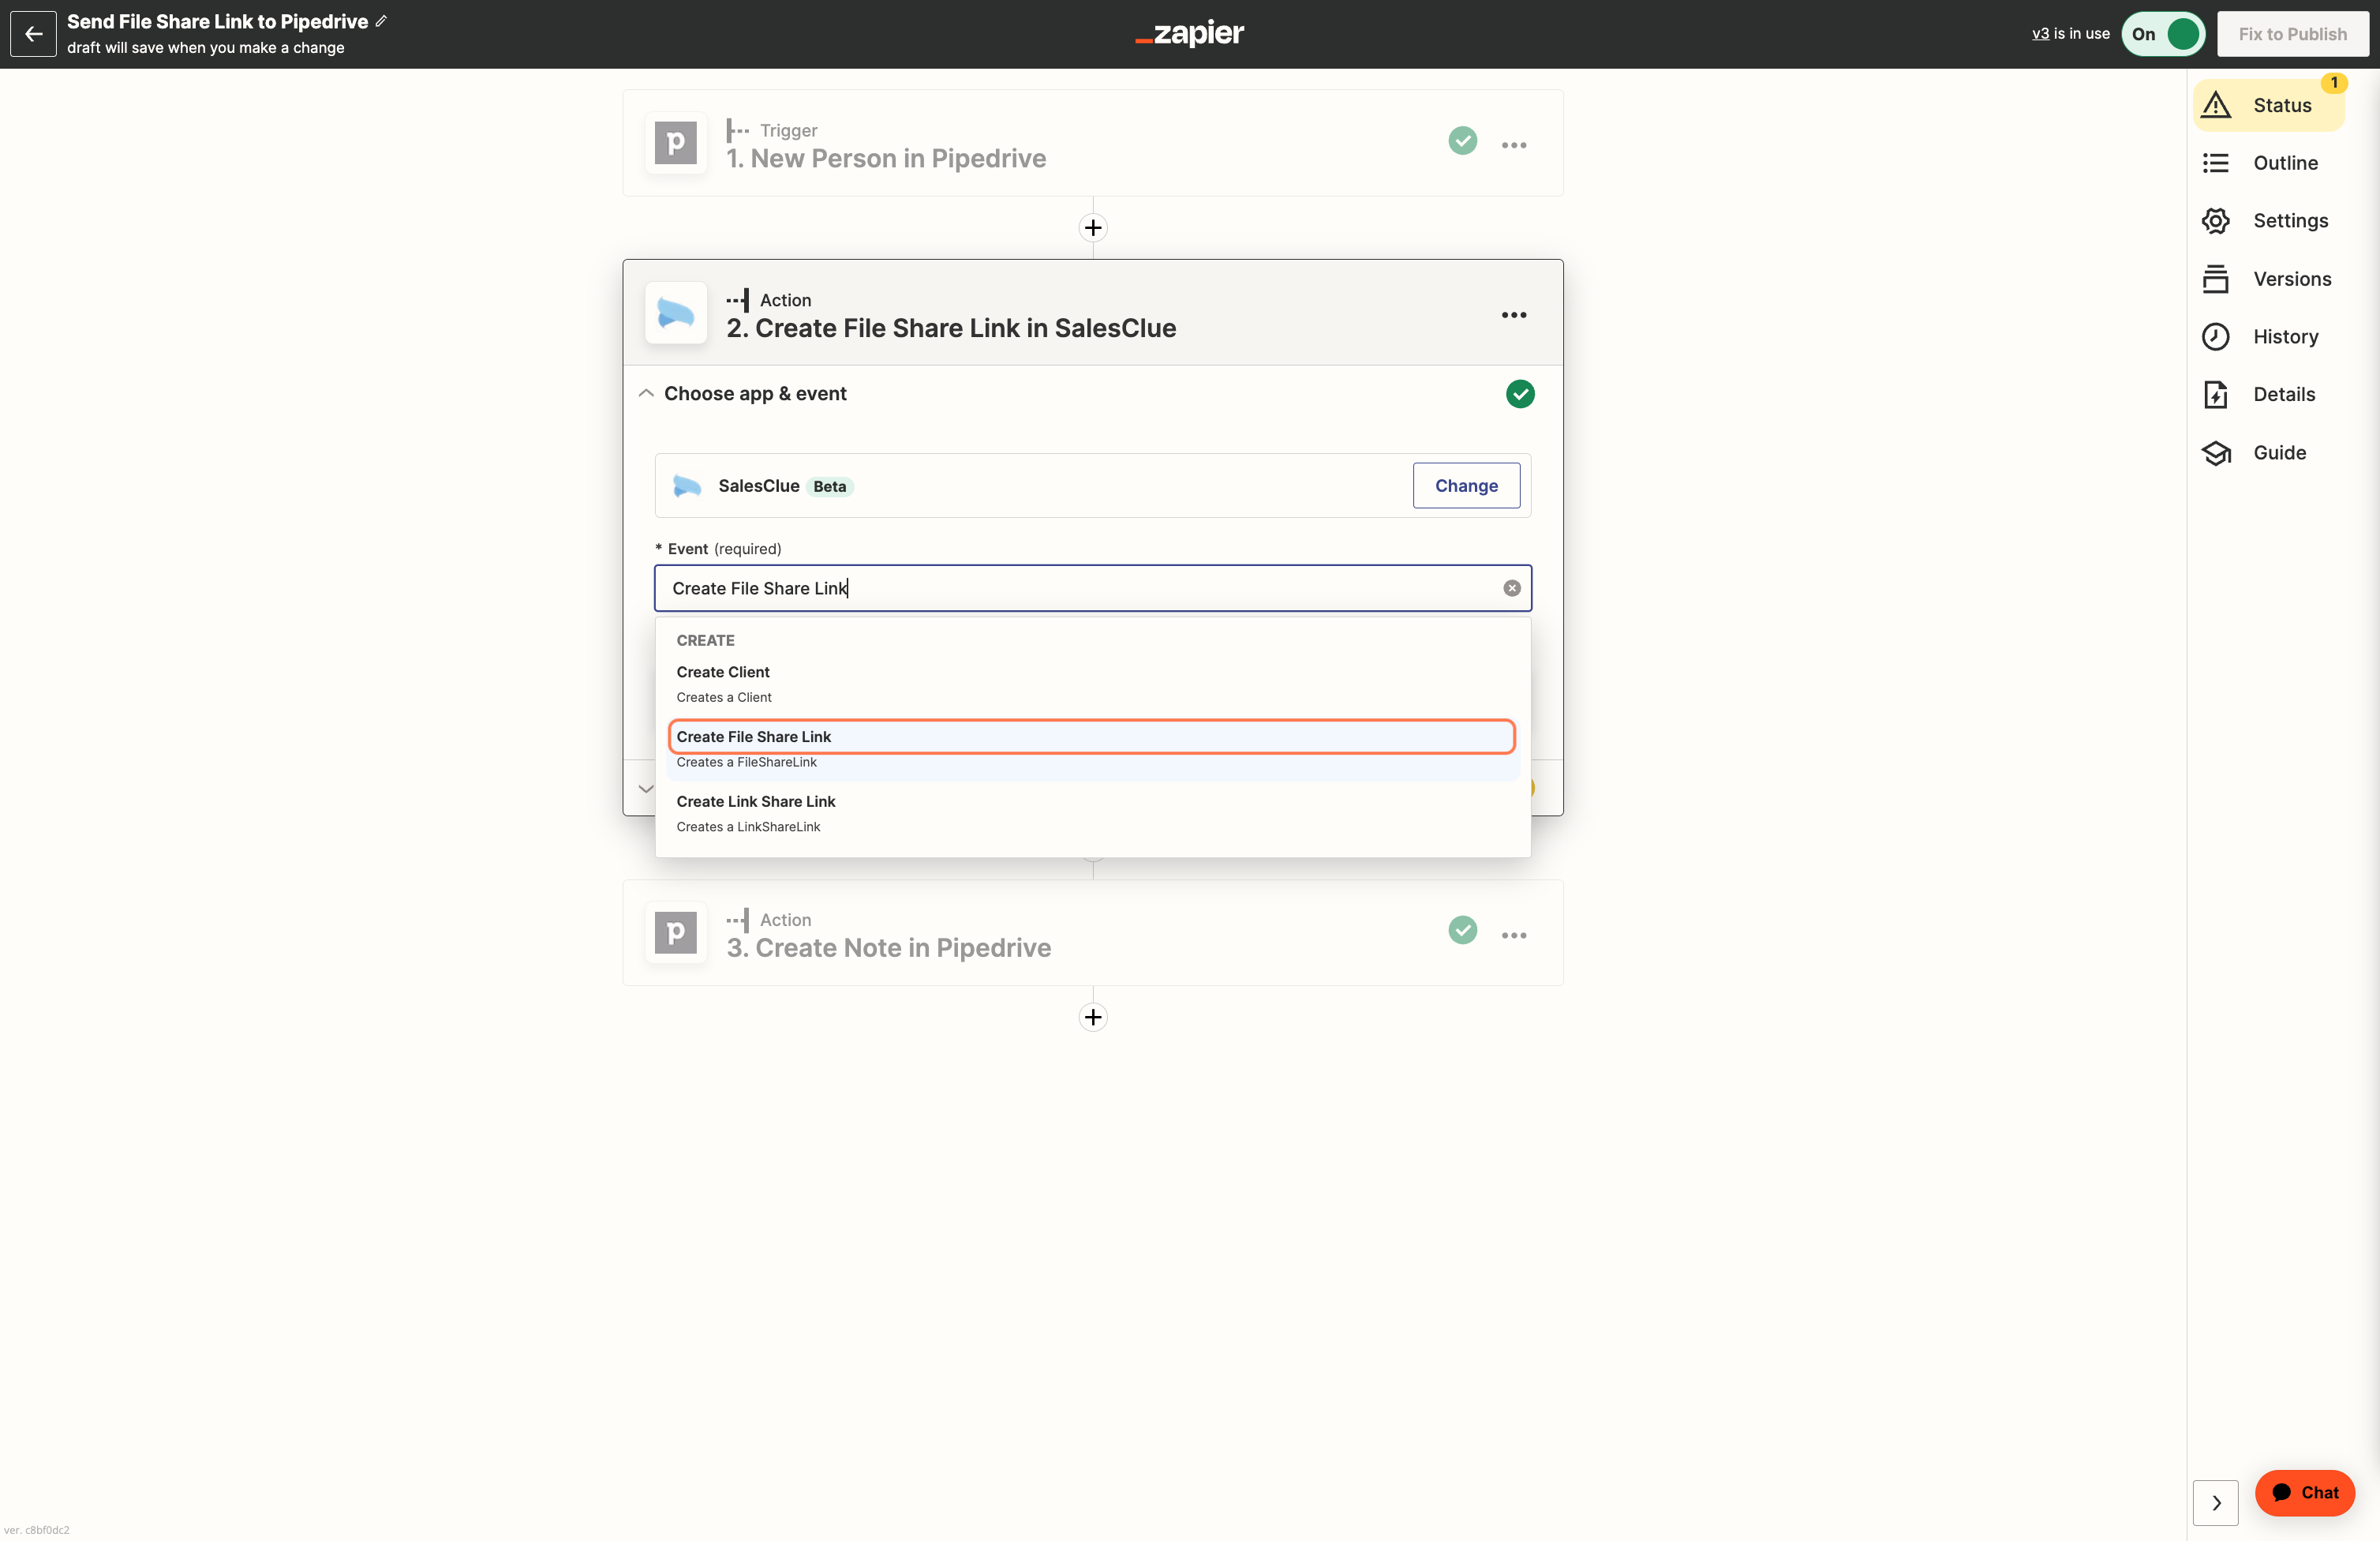Go back using the arrow button
This screenshot has width=2380, height=1541.
pyautogui.click(x=33, y=34)
